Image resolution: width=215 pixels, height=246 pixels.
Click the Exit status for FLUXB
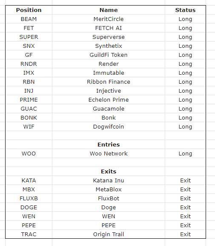coord(185,198)
